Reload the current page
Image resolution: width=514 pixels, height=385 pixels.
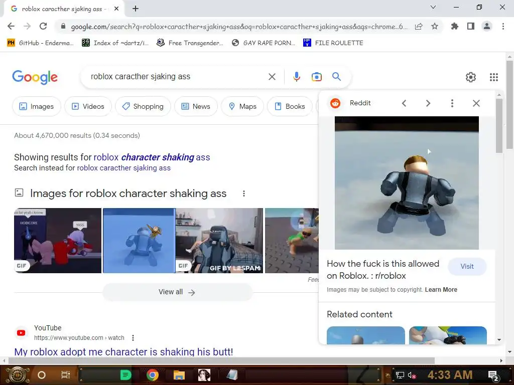[43, 26]
